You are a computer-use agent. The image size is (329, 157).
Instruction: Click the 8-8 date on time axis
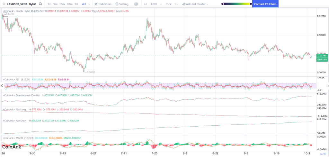click(185, 153)
